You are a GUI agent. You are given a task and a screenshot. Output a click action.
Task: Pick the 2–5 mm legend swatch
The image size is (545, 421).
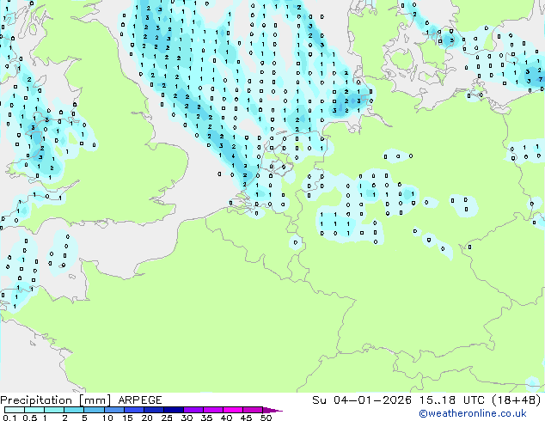pyautogui.click(x=74, y=410)
